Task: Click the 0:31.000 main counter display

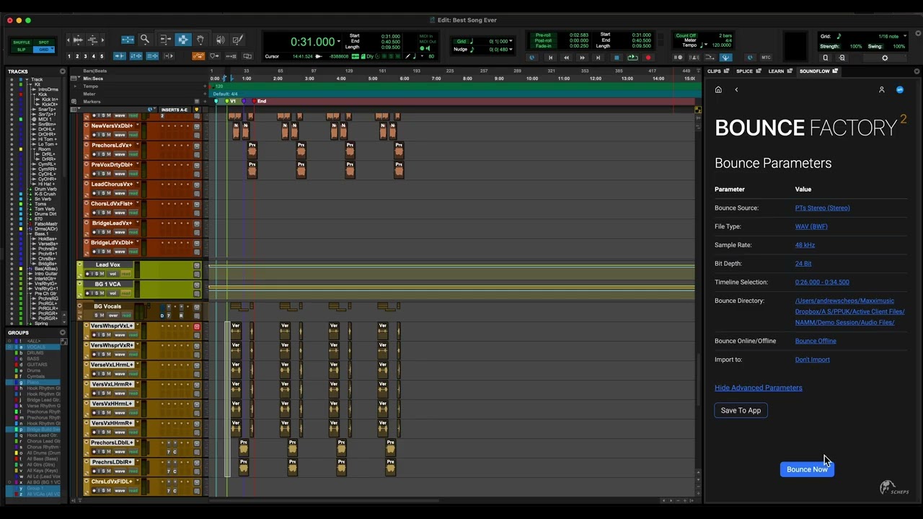Action: click(x=312, y=42)
